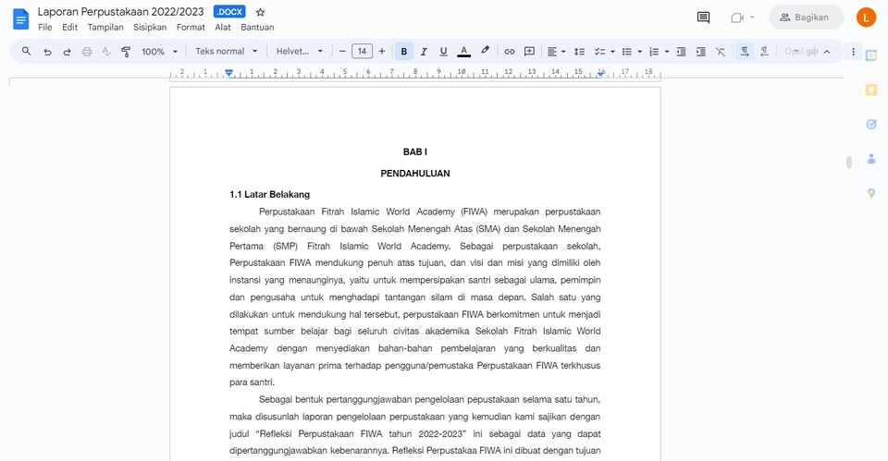Open the File menu
The width and height of the screenshot is (888, 461).
coord(44,27)
